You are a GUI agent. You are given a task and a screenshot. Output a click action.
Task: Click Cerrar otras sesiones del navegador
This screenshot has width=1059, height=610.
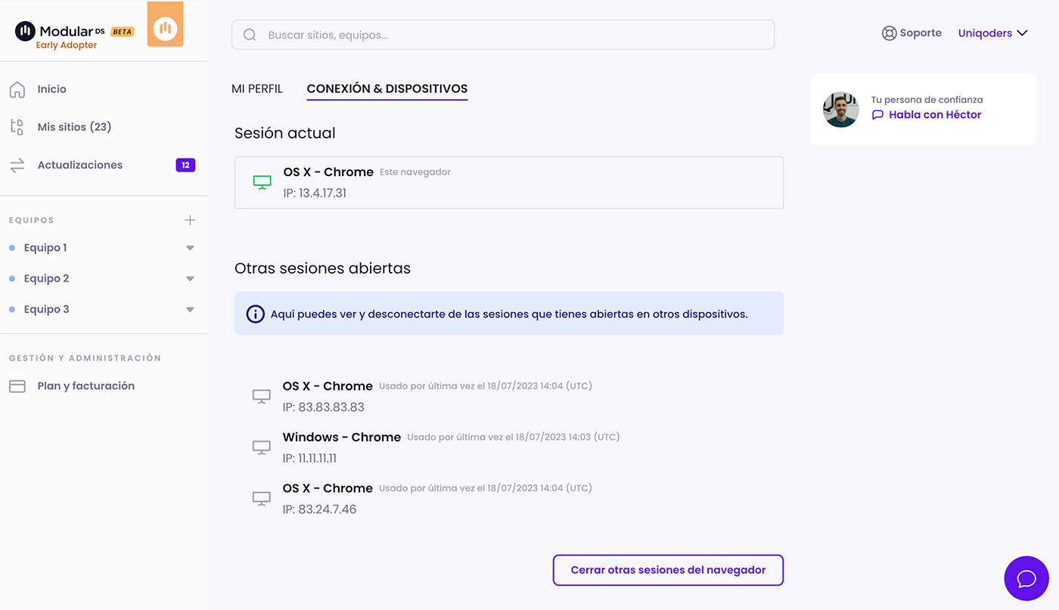(667, 570)
